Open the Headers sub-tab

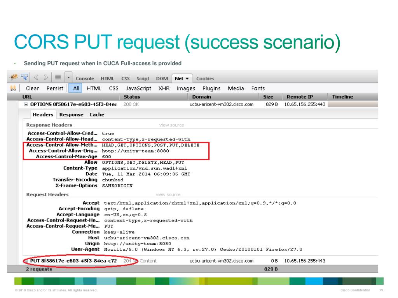[x=43, y=114]
